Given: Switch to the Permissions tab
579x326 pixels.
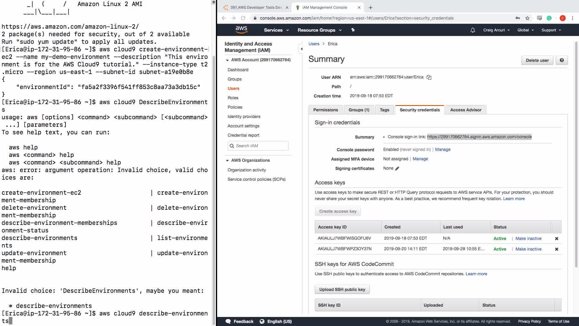Looking at the screenshot, I should click(x=325, y=110).
